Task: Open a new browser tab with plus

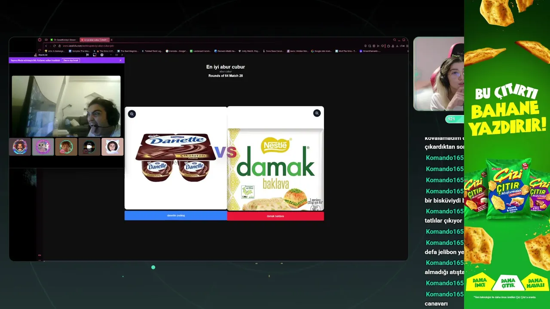Action: coord(112,40)
